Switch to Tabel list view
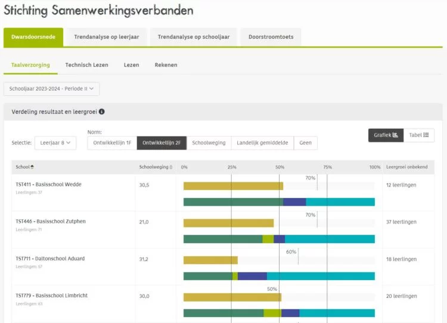Viewport: 447px width, 323px height. (x=419, y=135)
